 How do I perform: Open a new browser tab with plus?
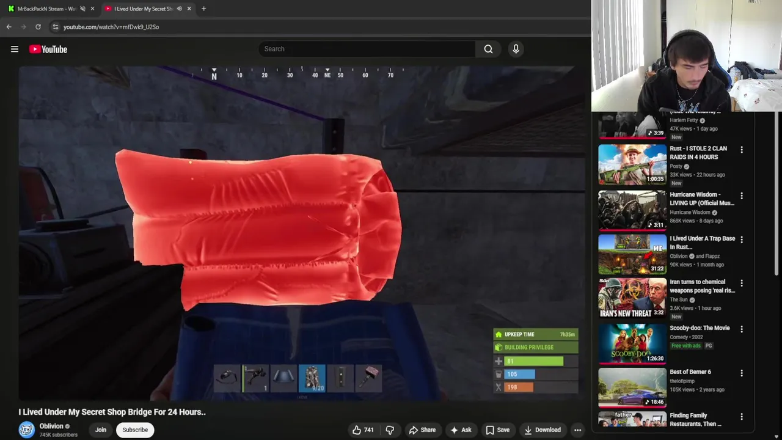203,9
